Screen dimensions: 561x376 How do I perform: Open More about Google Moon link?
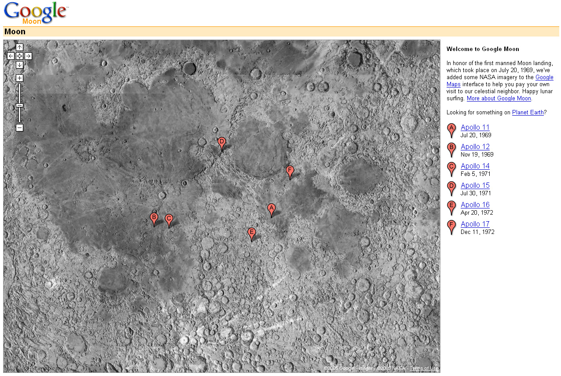pos(499,99)
